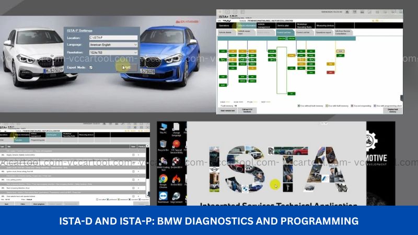
Task: Open the Dr.Gini B022 desktop shortcut
Action: (176, 180)
